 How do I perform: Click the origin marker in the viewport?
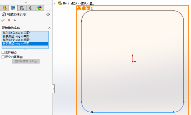pyautogui.click(x=133, y=61)
